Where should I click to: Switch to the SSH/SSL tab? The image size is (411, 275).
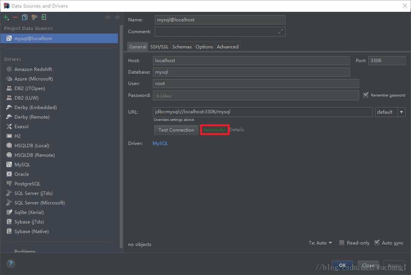pyautogui.click(x=159, y=47)
